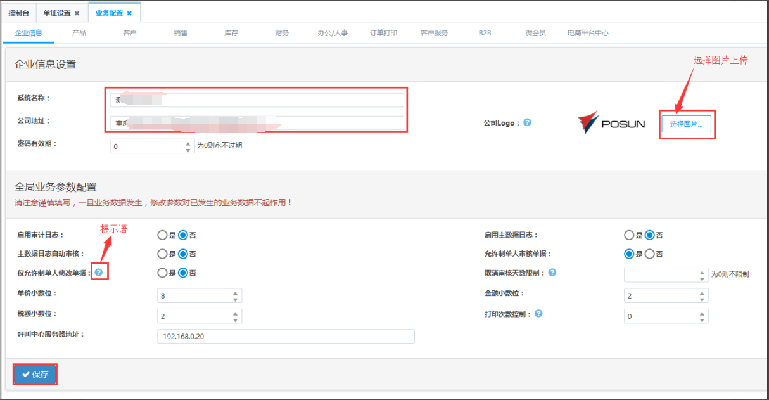769x400 pixels.
Task: Select 是 for 主数据日志自动审核
Action: click(x=162, y=254)
